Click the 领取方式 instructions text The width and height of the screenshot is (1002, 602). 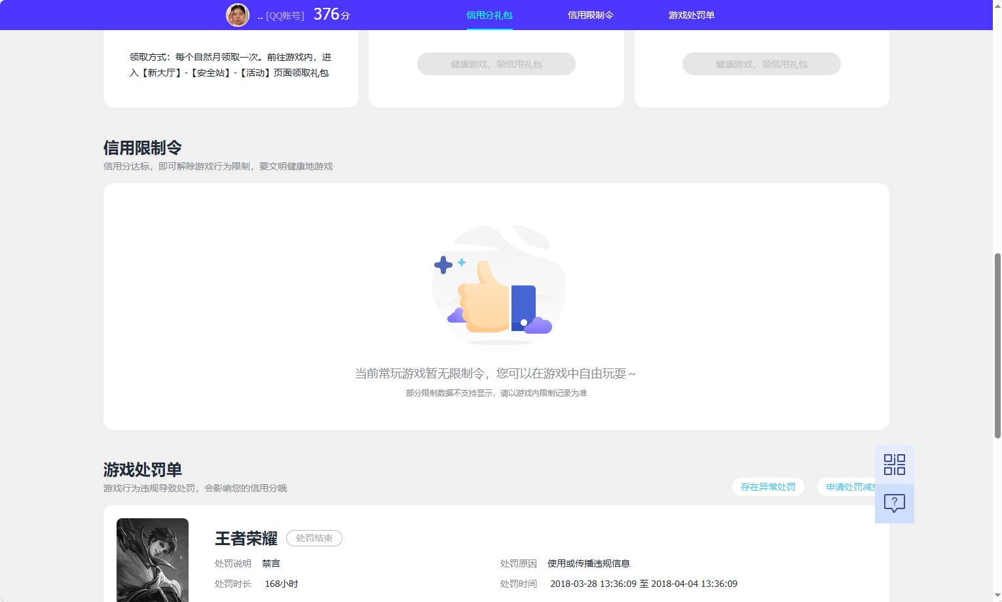(231, 65)
